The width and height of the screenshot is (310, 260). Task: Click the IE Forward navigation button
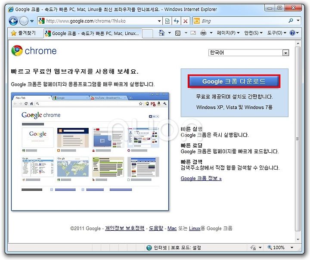click(24, 21)
